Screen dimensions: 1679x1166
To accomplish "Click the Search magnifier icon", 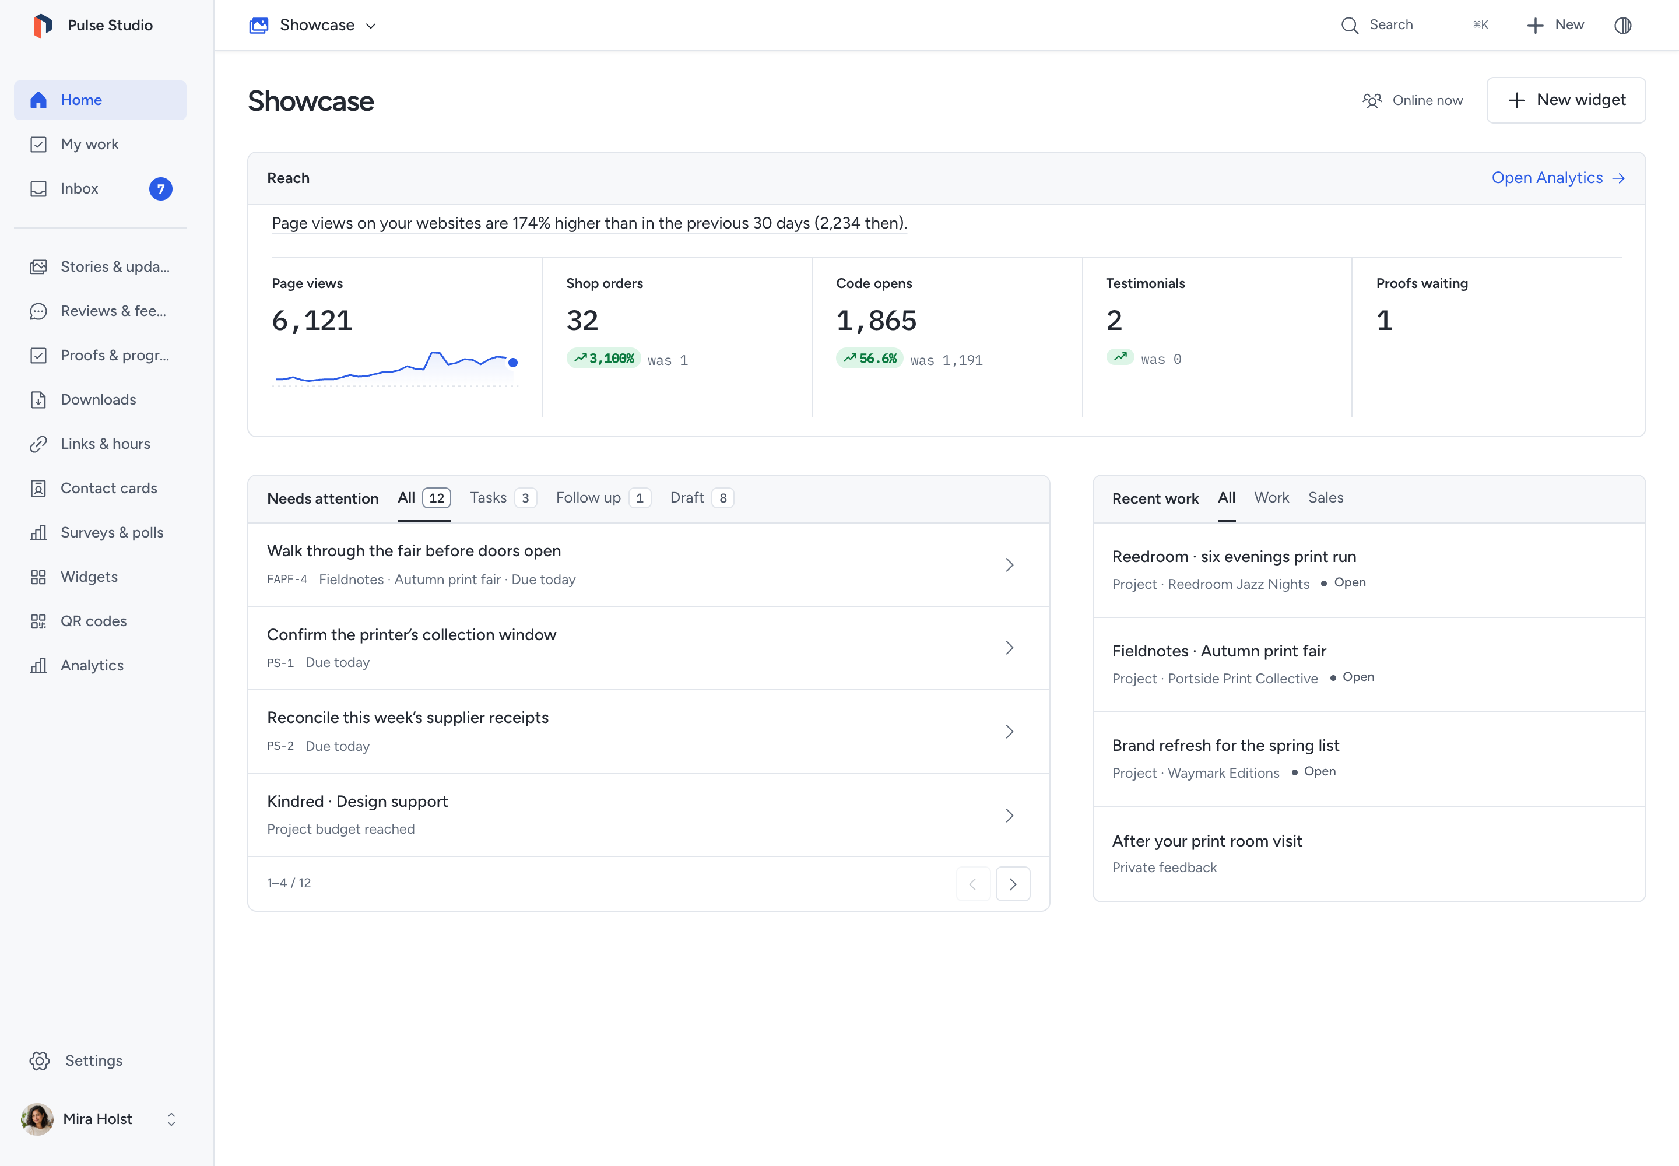I will point(1350,26).
